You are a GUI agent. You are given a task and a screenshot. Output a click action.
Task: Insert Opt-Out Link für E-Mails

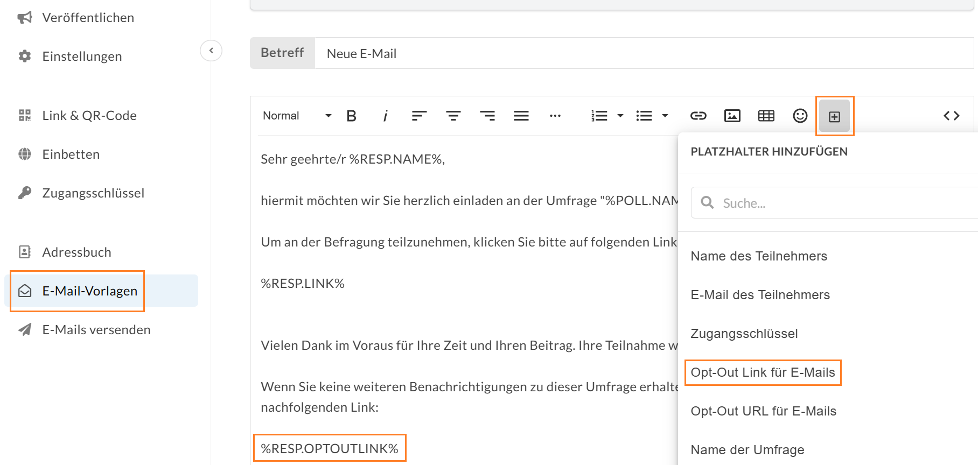click(x=763, y=372)
